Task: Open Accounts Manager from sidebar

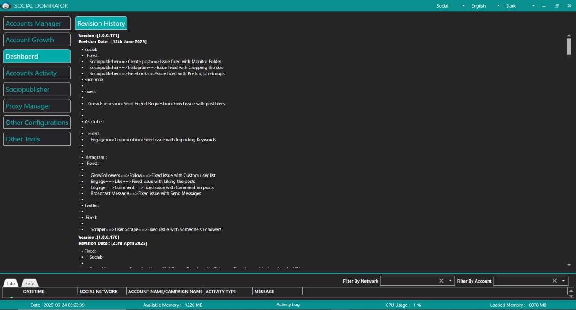Action: (x=37, y=23)
